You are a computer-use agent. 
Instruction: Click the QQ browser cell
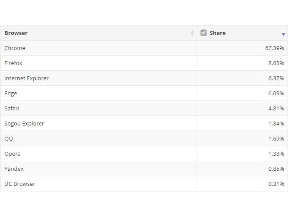[x=9, y=139]
